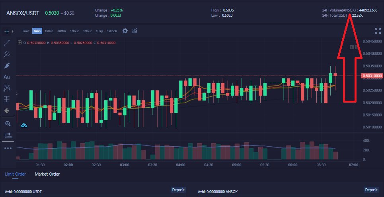
Task: Select the 4Hour interval
Action: pos(87,31)
